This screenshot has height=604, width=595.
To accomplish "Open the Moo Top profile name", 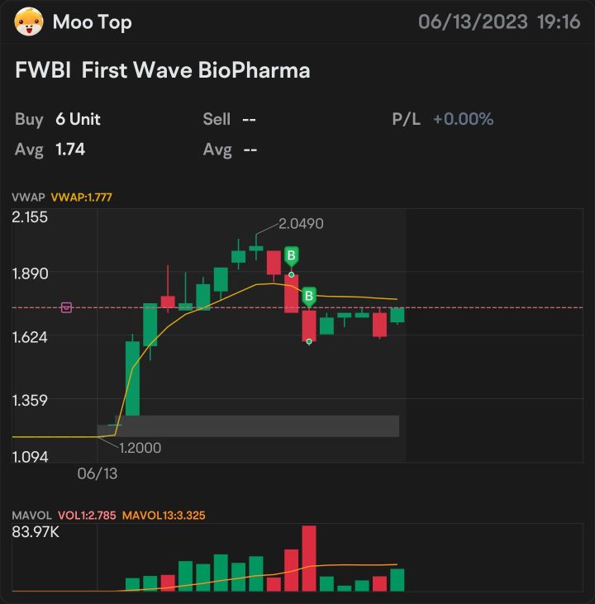I will (x=93, y=22).
